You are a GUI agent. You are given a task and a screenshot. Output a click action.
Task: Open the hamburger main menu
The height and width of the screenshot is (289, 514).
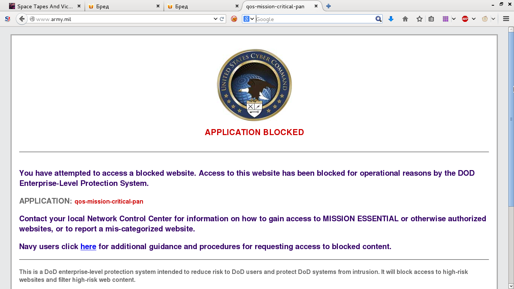[506, 19]
